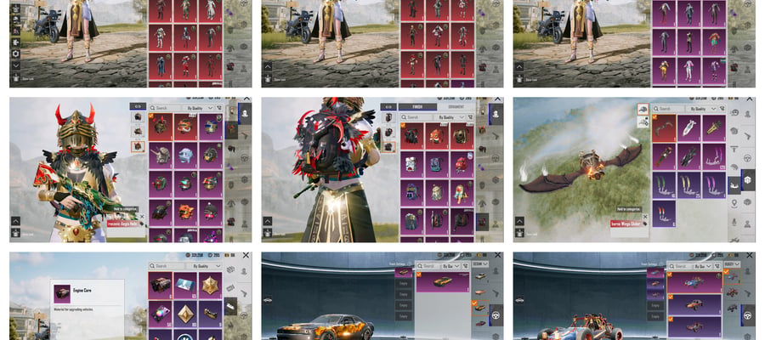Click Search field in Engine Core screenshot
The width and height of the screenshot is (765, 340).
point(168,266)
